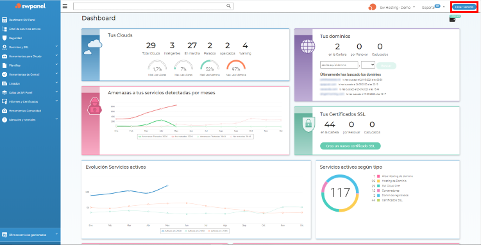Viewport: 481px width, 245px height.
Task: Click the Crear servicio button
Action: tap(464, 7)
